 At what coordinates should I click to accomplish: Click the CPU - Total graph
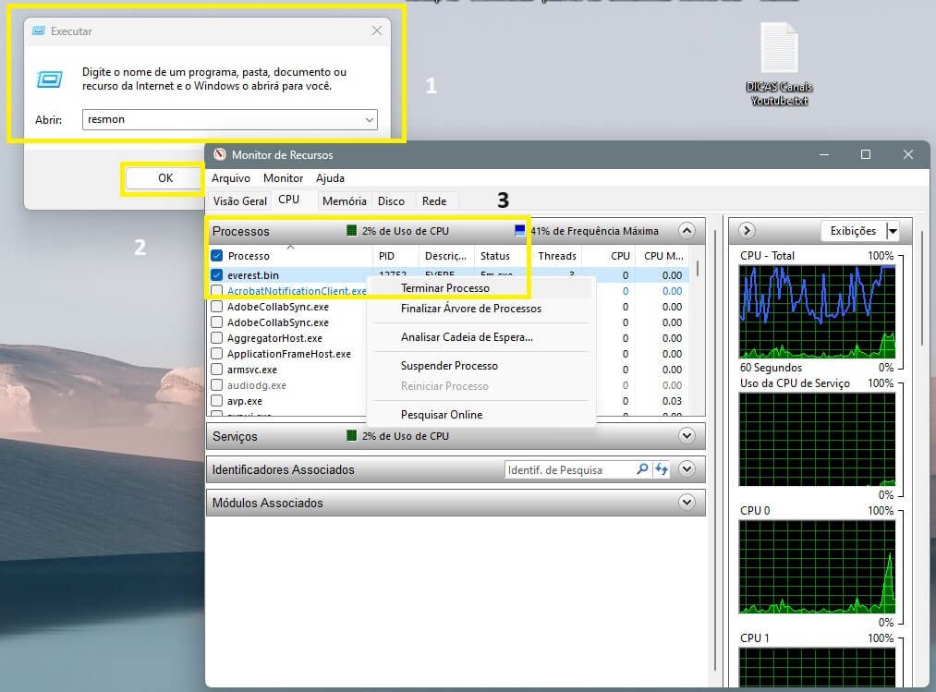[x=817, y=311]
